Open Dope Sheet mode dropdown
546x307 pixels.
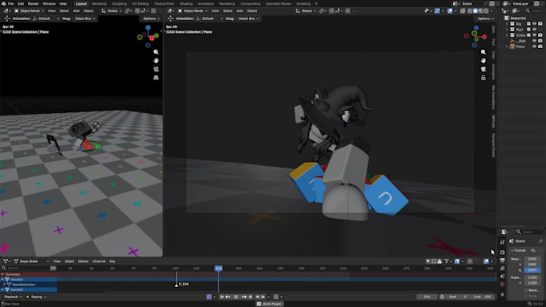(x=31, y=261)
